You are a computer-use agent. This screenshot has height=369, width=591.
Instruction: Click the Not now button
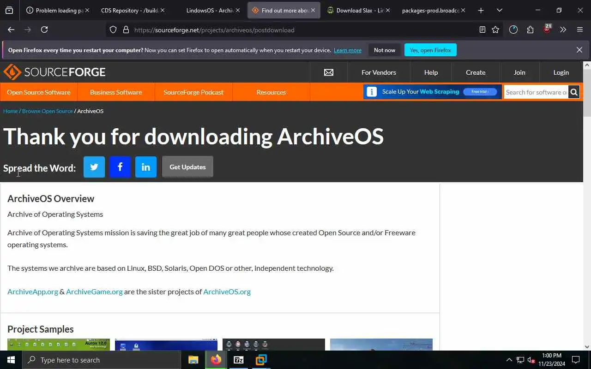point(385,50)
